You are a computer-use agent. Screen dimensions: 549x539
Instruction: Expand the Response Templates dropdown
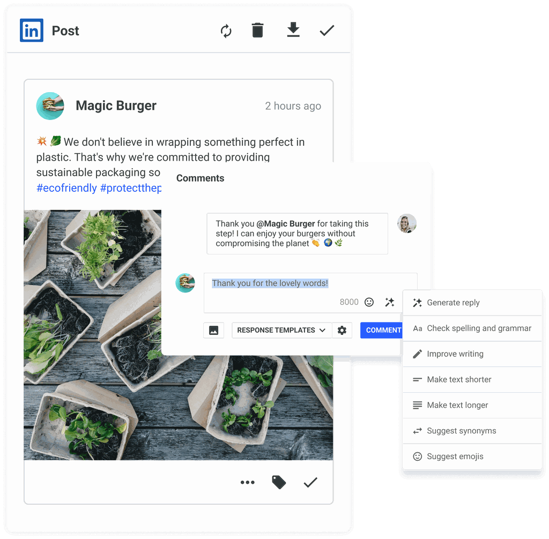point(281,330)
